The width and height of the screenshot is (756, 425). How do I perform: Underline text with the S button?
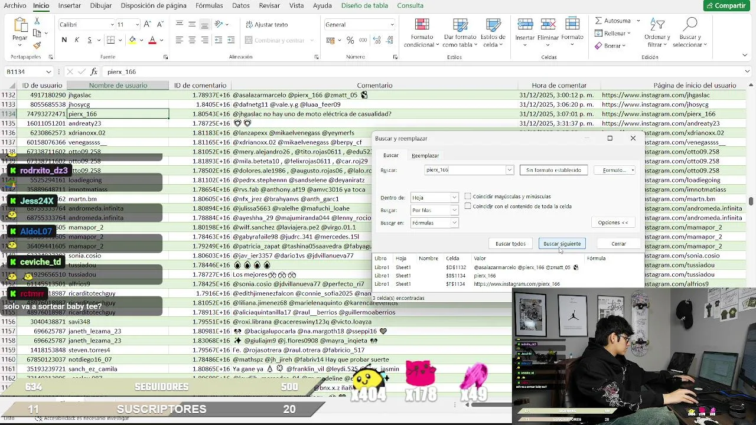[x=89, y=40]
